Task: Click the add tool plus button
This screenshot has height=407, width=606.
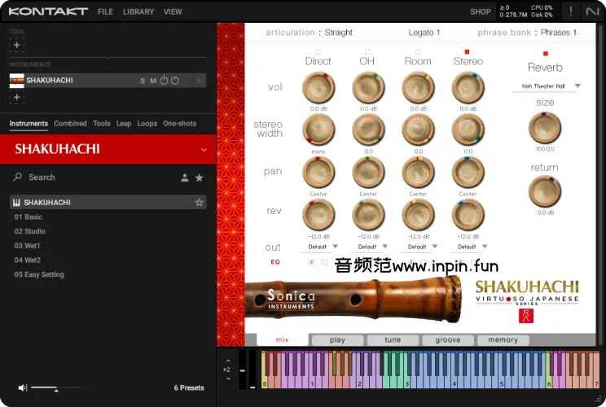Action: click(16, 43)
